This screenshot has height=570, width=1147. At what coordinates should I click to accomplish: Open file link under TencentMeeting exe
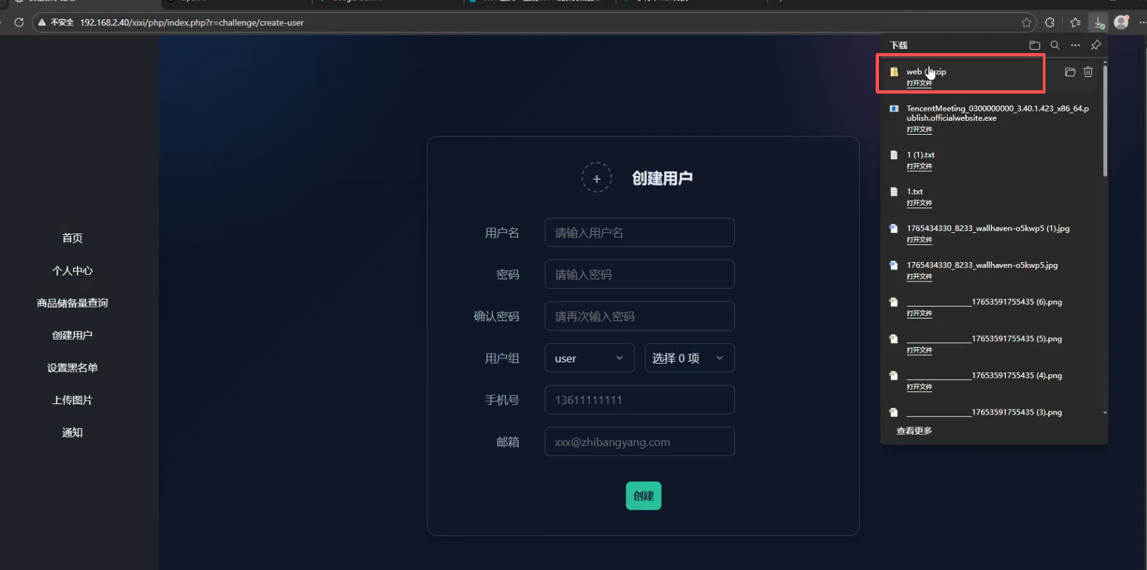point(919,129)
